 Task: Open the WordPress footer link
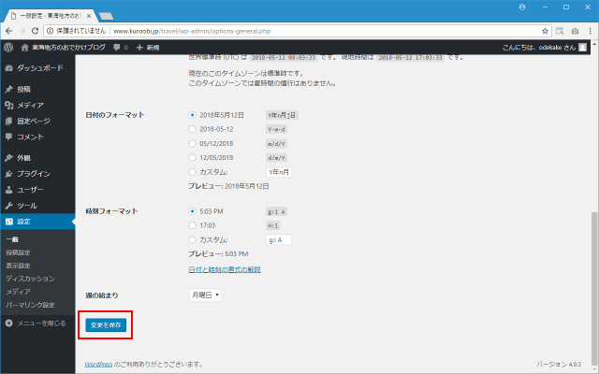tap(98, 365)
